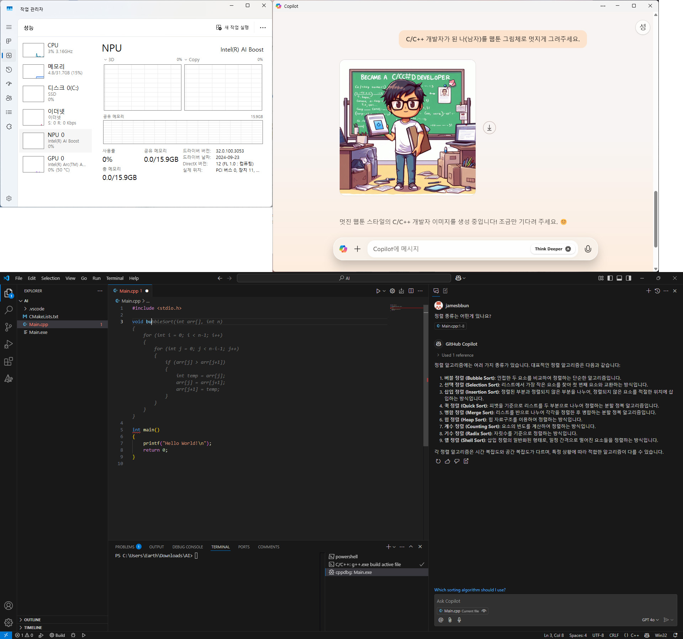This screenshot has height=639, width=683.
Task: Toggle Think Deeper in Copilot
Action: 552,249
